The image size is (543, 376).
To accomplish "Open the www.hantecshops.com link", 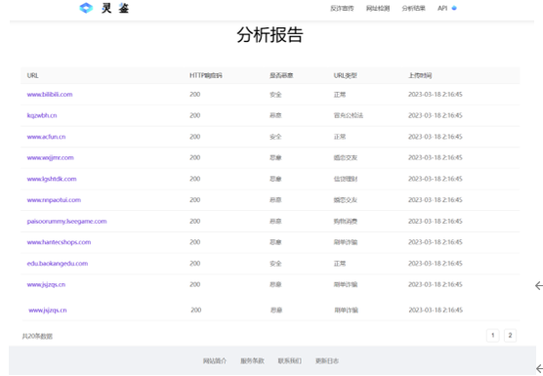I will coord(59,242).
